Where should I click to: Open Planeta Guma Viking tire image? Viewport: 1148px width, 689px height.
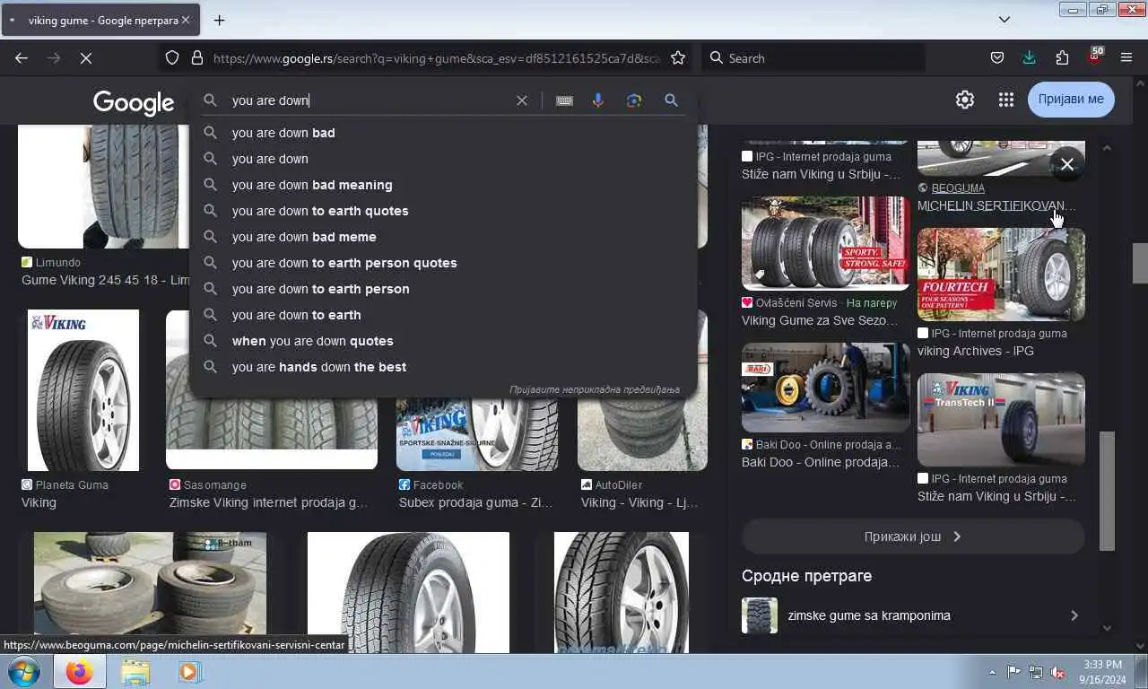(x=83, y=390)
